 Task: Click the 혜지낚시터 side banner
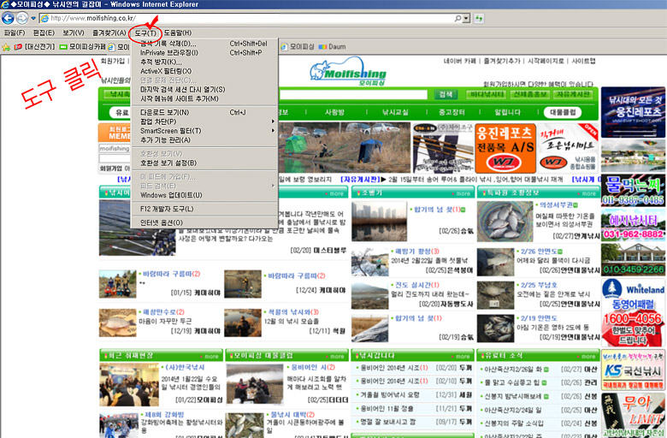tap(633, 226)
